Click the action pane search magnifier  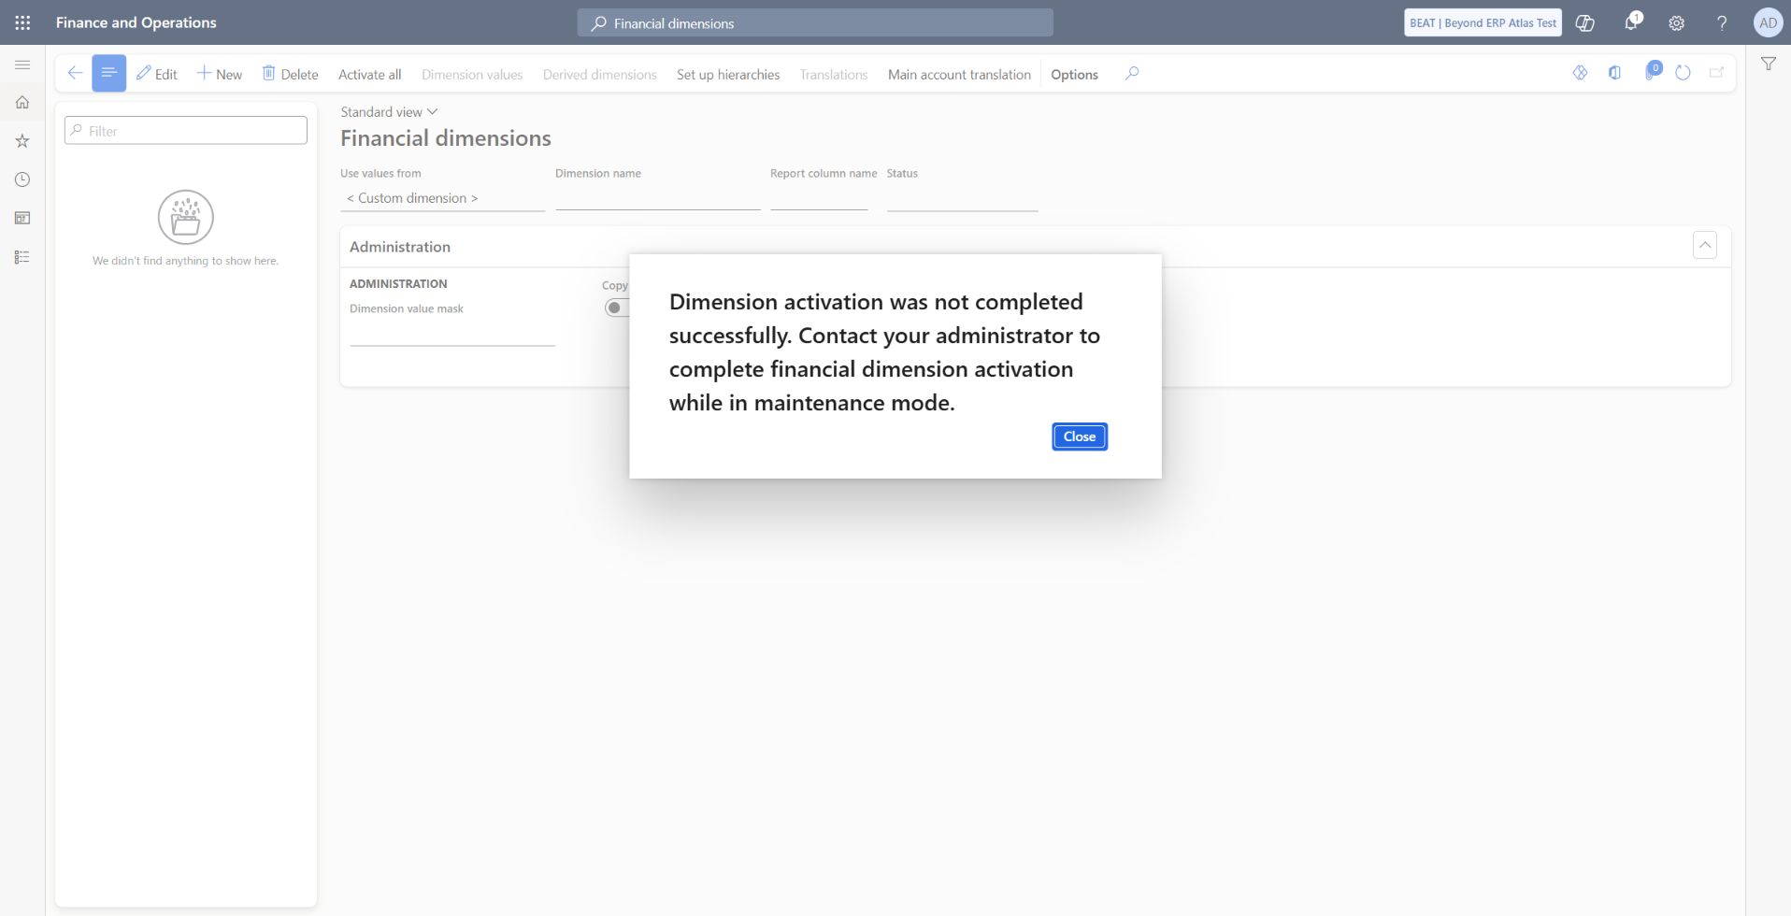(x=1132, y=73)
